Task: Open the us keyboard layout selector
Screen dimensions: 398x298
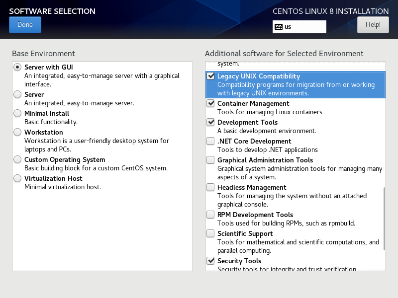Action: (x=299, y=27)
